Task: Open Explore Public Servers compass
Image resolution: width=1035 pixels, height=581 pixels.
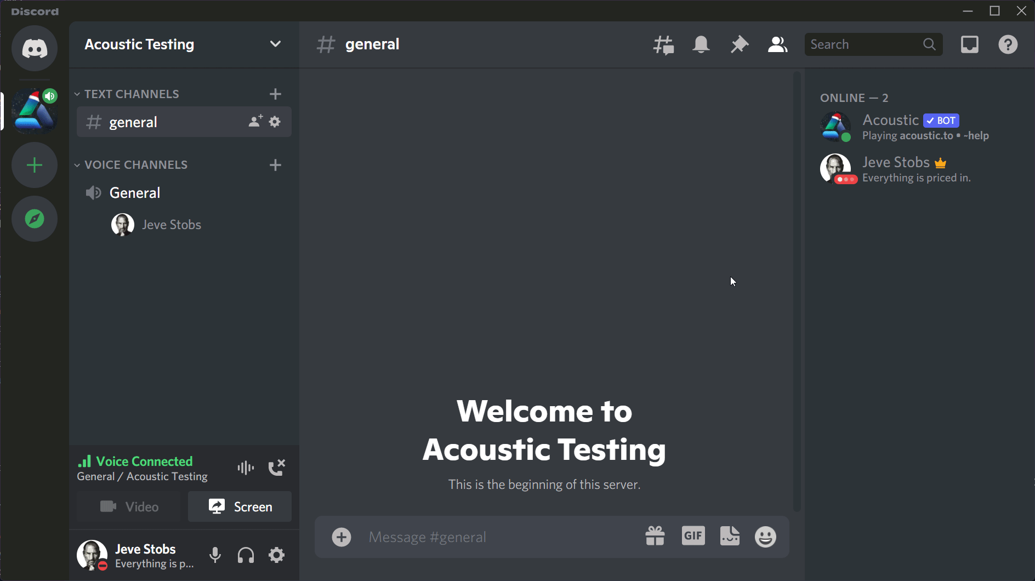Action: click(x=35, y=219)
